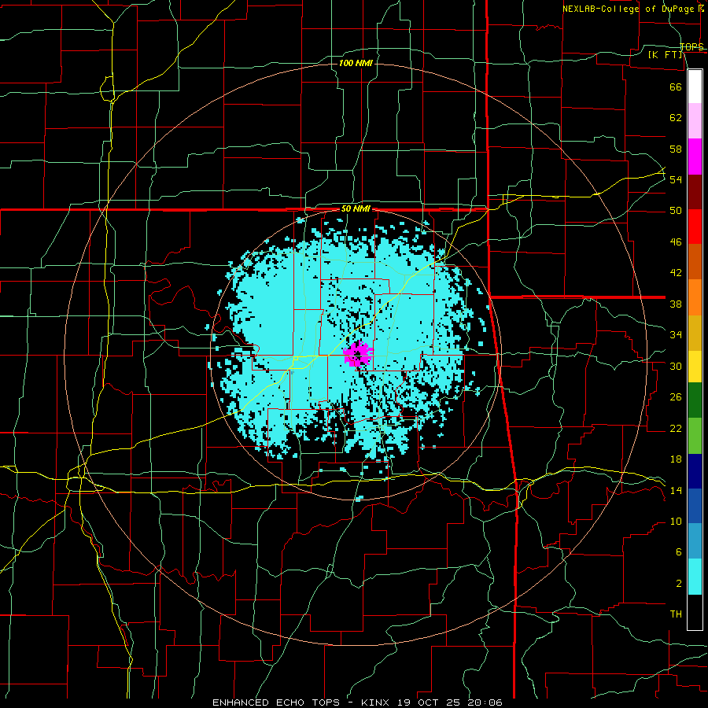
Task: Select the light pink legend swatch
Action: [695, 121]
